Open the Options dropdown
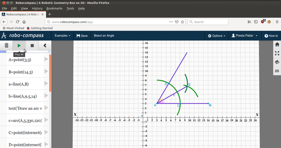 (x=216, y=36)
